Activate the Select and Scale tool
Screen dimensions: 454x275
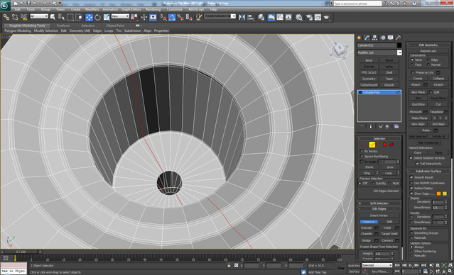coord(107,17)
